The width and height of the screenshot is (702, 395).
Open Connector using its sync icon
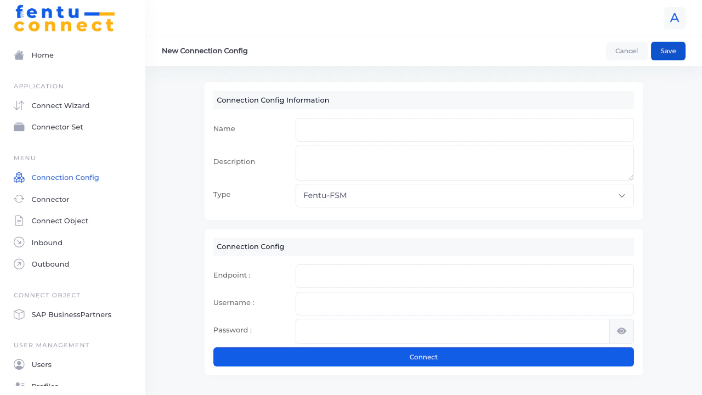pos(19,199)
